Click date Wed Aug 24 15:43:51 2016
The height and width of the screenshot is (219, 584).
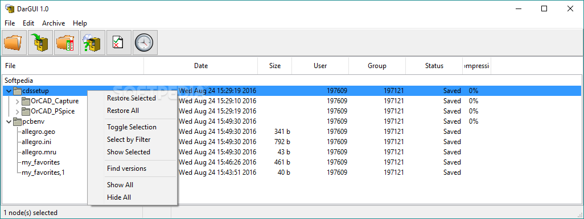(217, 172)
